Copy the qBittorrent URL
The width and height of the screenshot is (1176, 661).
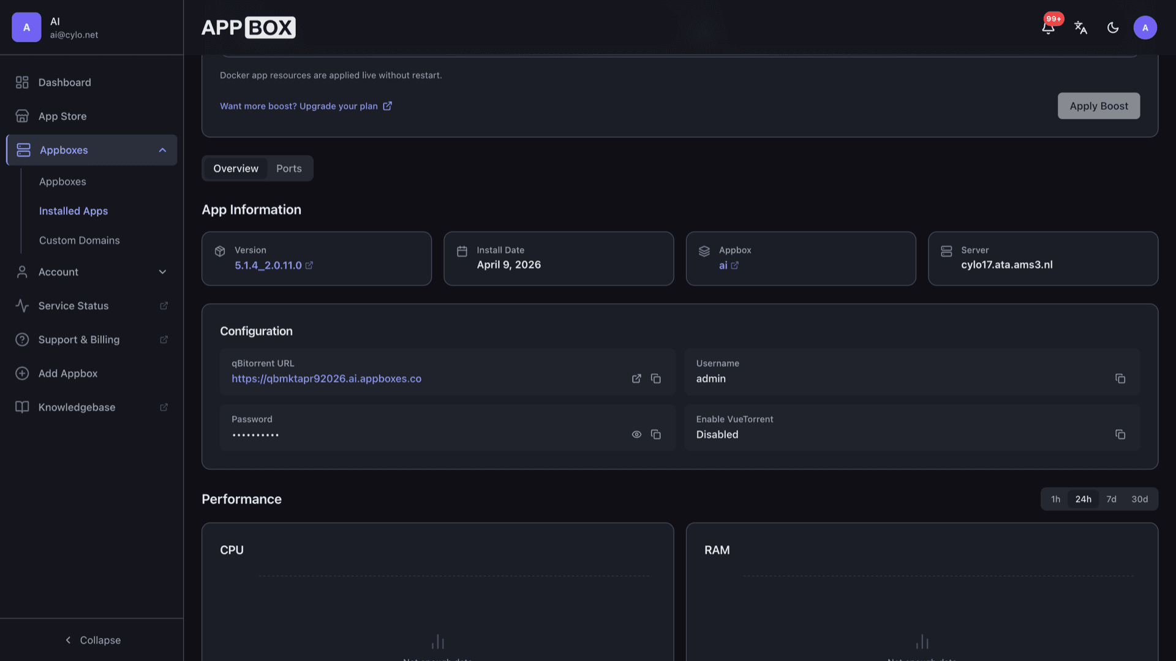(656, 379)
